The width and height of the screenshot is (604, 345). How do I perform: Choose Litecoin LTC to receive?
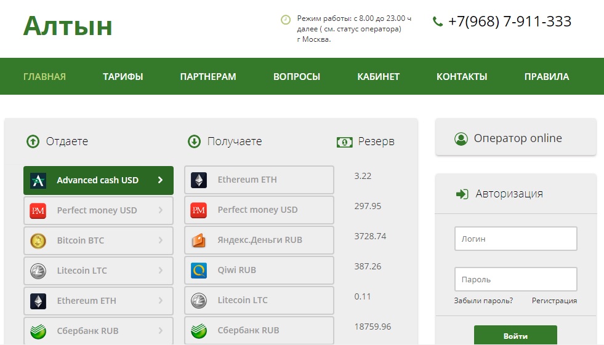(x=259, y=300)
